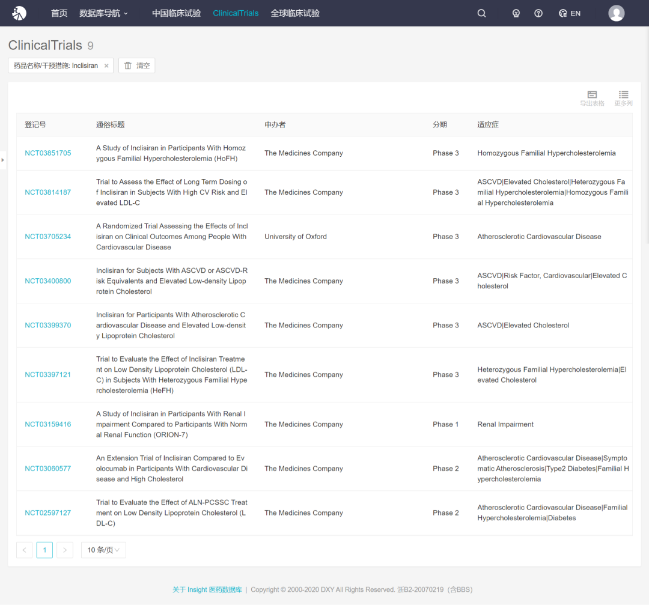
Task: Click the ORION-7 renal impairment study title
Action: (x=172, y=424)
